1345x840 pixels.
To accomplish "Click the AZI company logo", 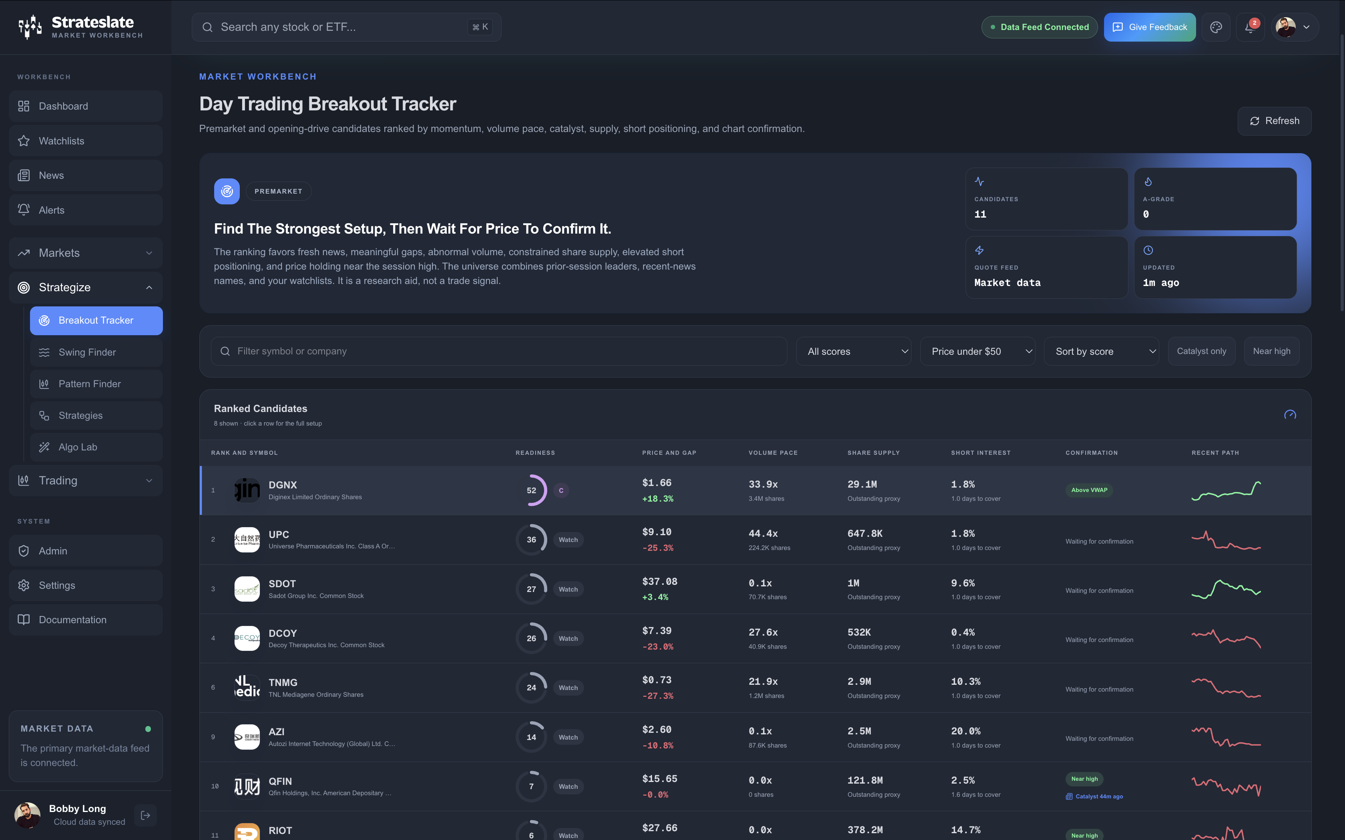I will [247, 737].
